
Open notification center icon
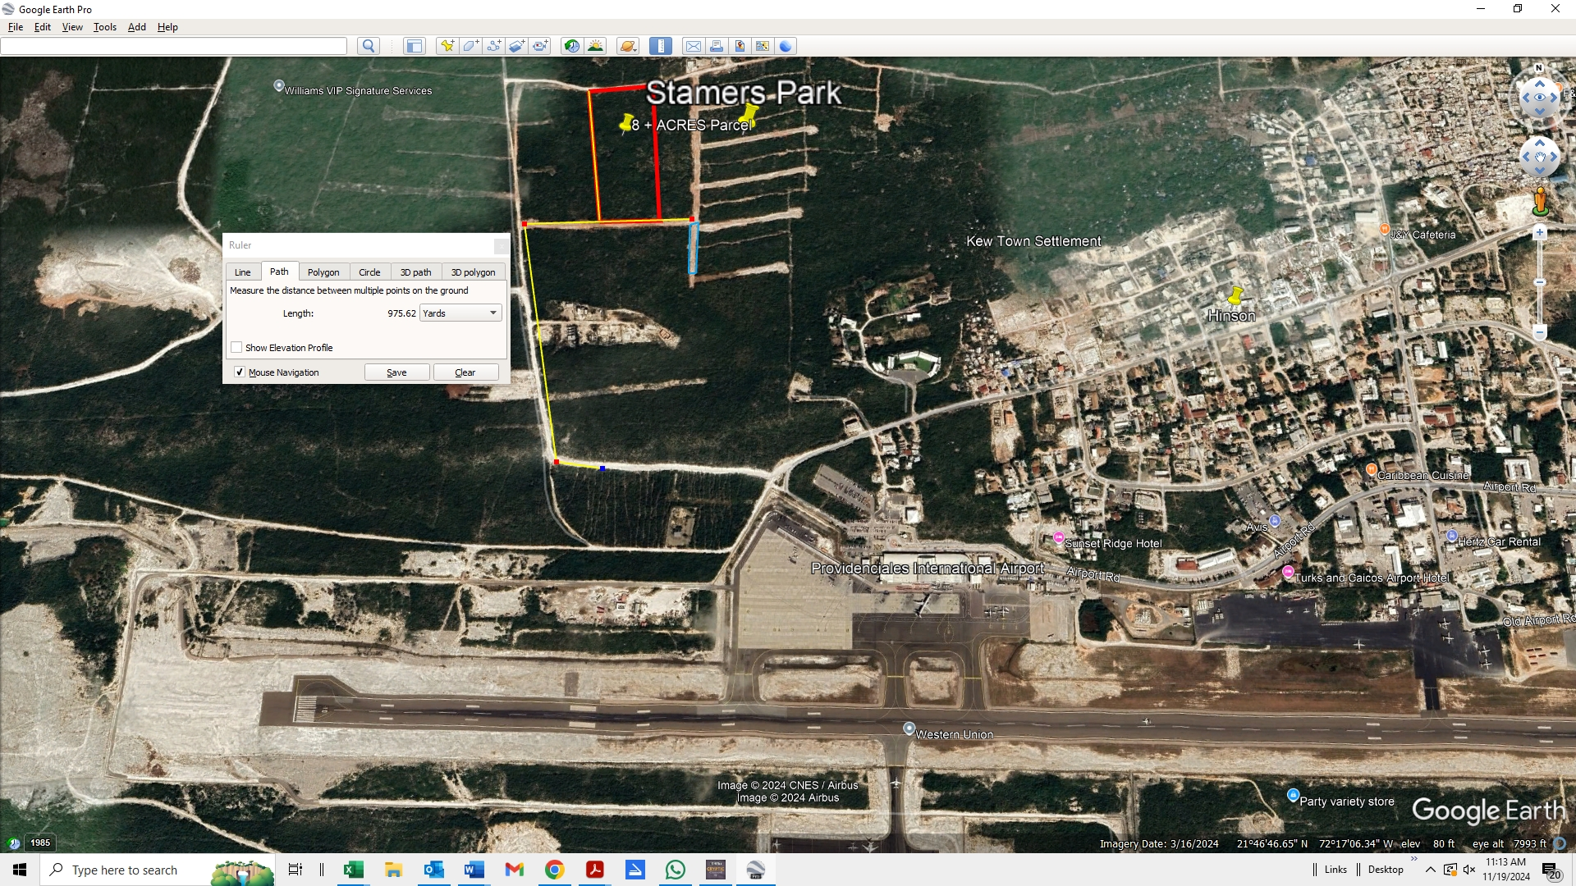(1551, 870)
